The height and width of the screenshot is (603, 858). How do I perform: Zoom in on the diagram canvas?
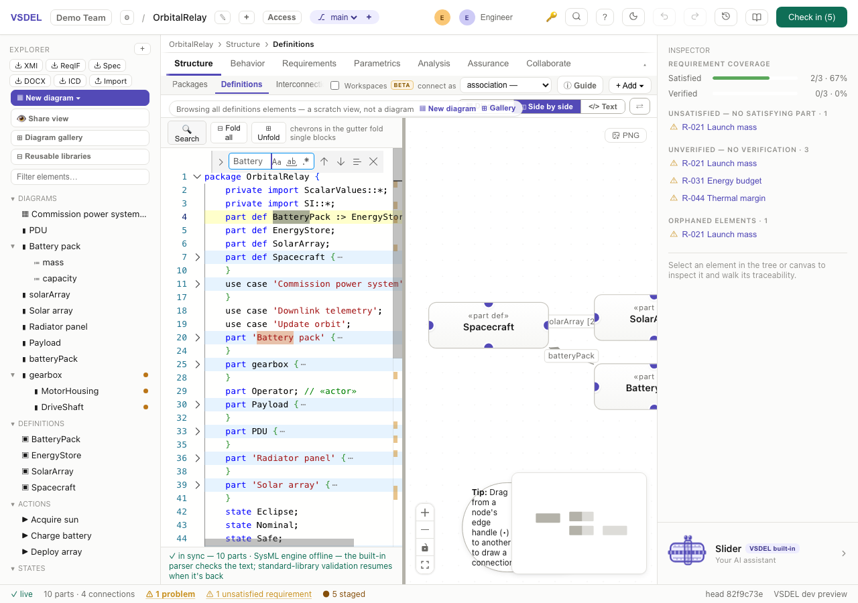click(425, 513)
